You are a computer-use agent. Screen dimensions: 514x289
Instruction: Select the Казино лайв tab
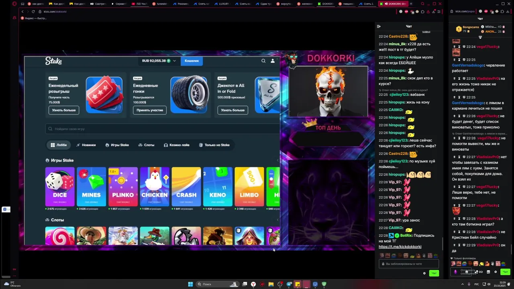click(x=177, y=145)
